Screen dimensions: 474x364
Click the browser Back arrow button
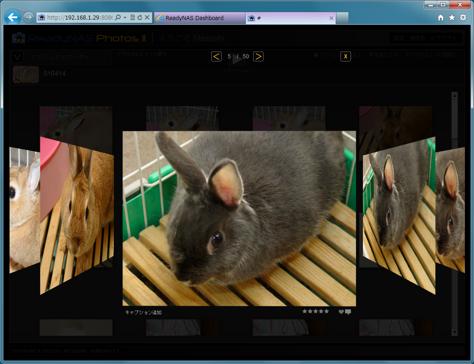tap(13, 18)
